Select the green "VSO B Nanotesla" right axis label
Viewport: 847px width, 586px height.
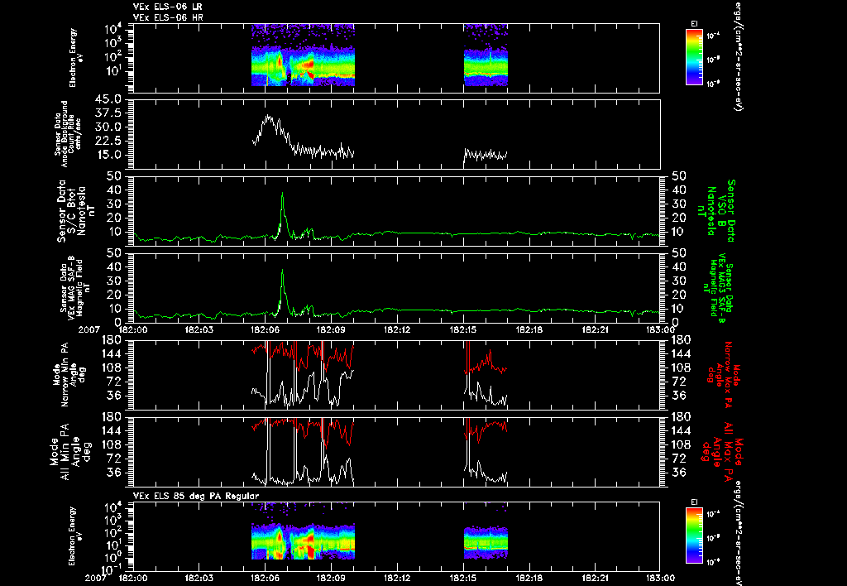(x=716, y=211)
